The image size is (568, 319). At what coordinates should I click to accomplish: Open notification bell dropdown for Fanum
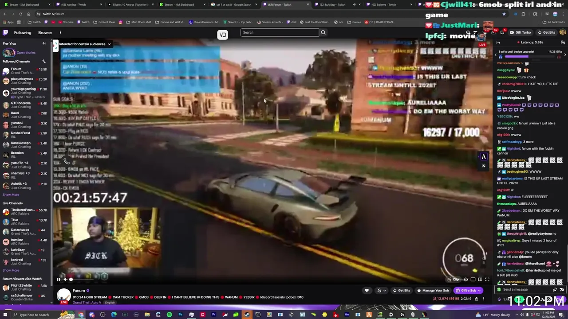click(x=381, y=291)
